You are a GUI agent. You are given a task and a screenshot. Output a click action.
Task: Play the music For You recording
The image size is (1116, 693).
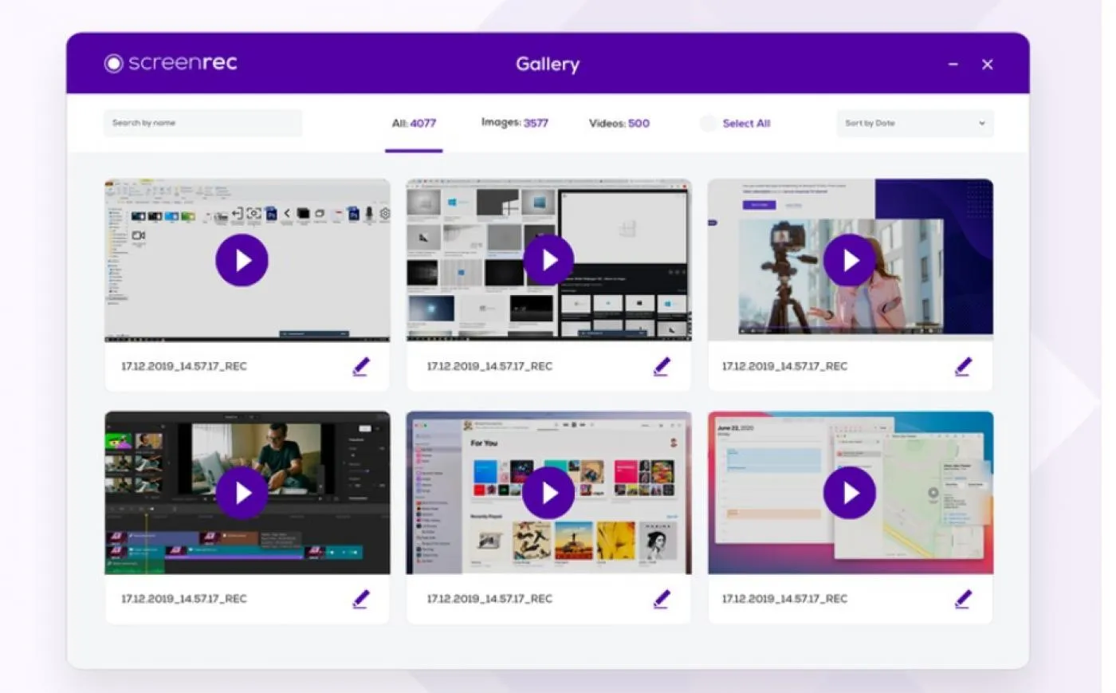pyautogui.click(x=548, y=493)
